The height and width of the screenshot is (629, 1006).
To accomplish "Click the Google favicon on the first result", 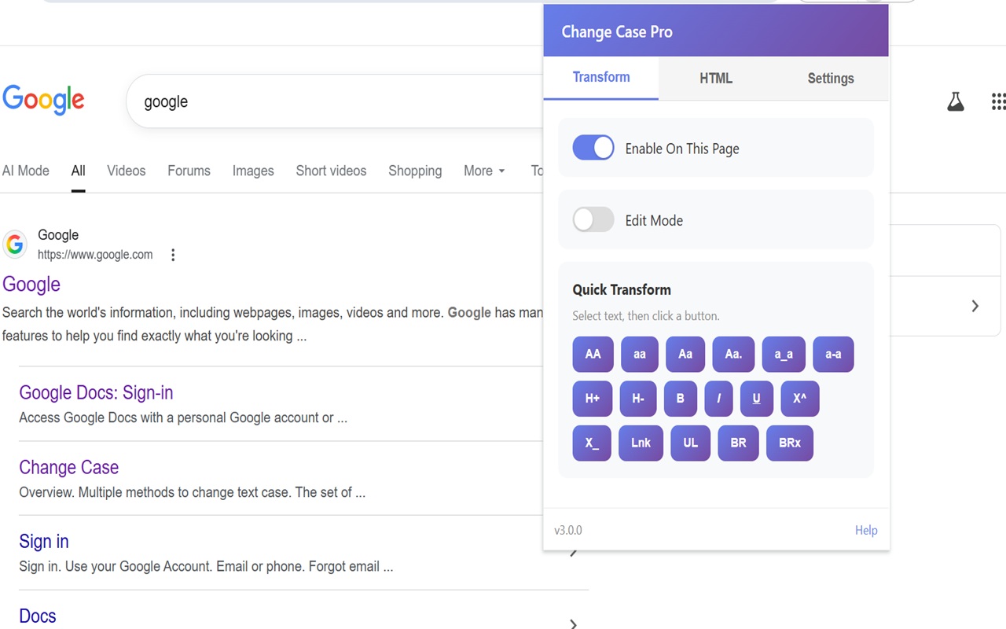I will pyautogui.click(x=15, y=245).
